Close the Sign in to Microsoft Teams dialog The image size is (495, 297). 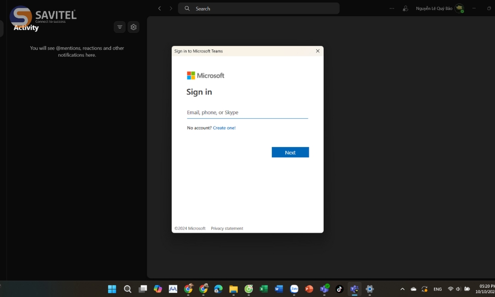tap(318, 51)
